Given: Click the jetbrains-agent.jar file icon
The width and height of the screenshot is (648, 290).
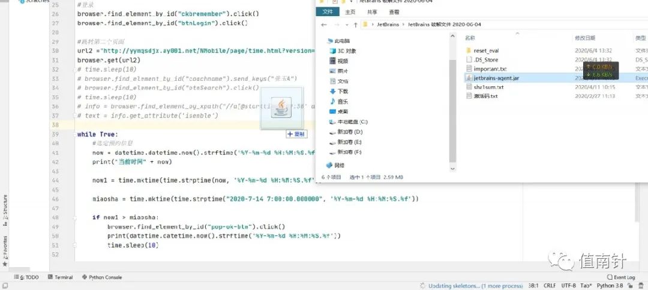Looking at the screenshot, I should [468, 78].
